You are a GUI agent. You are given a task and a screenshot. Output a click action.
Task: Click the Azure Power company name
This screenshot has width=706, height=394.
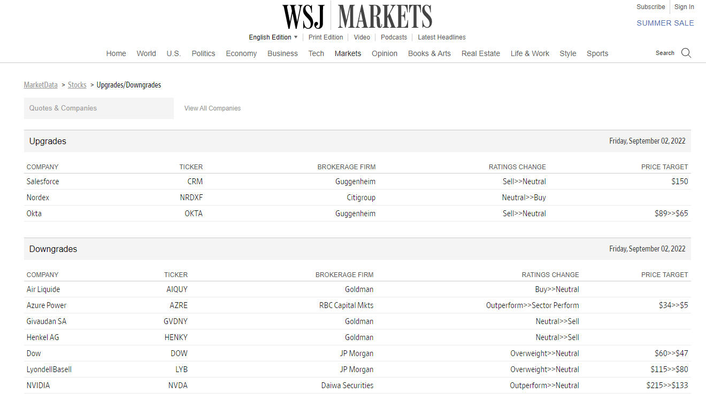pyautogui.click(x=47, y=305)
